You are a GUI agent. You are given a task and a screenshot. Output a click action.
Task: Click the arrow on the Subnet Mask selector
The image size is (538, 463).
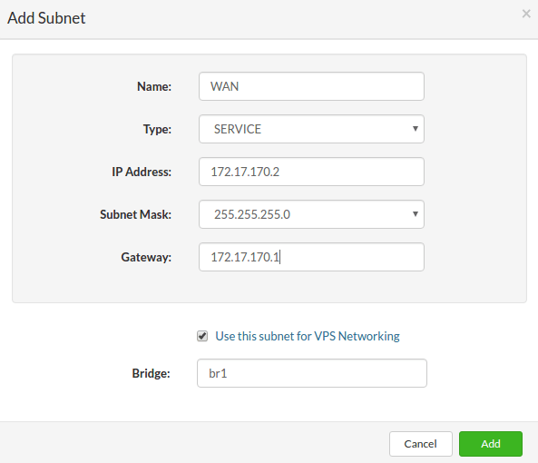[416, 214]
